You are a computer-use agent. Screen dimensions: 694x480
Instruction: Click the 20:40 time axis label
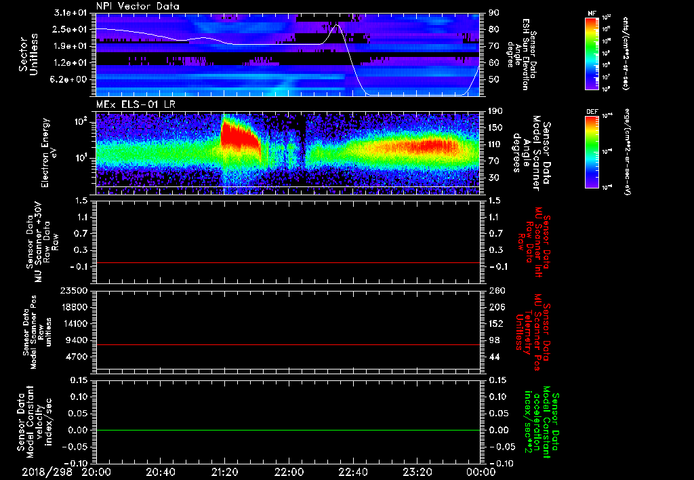tap(161, 472)
